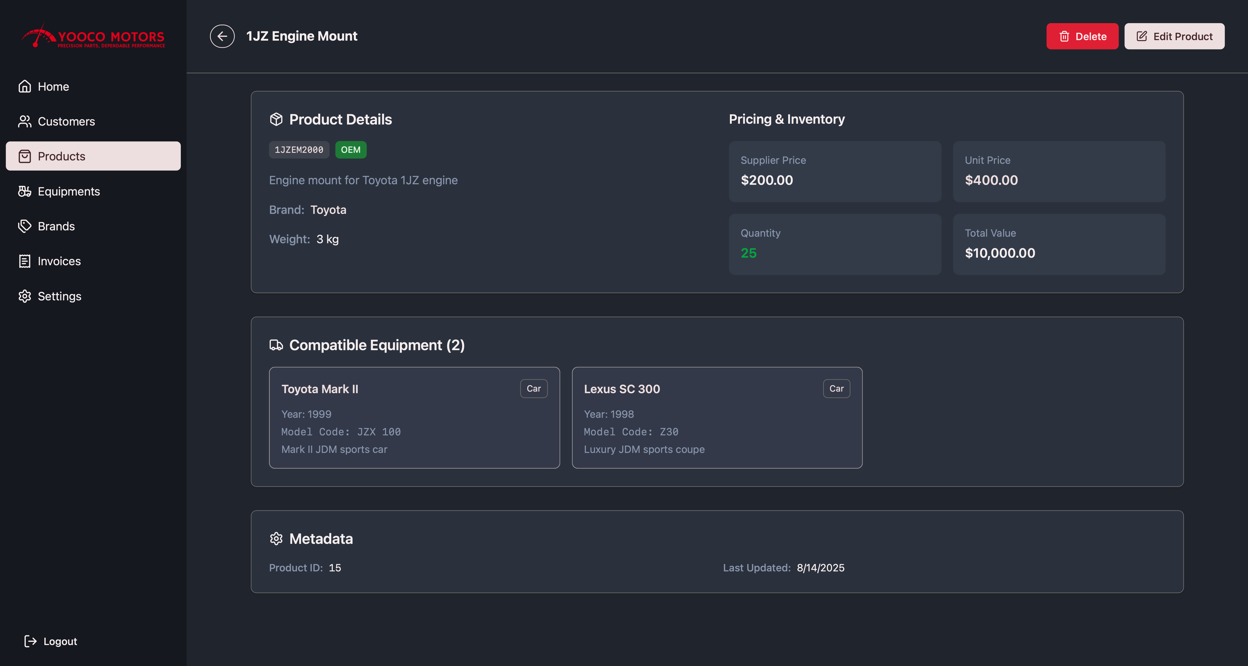1248x666 pixels.
Task: Open the Lexus SC 300 equipment card
Action: click(717, 418)
